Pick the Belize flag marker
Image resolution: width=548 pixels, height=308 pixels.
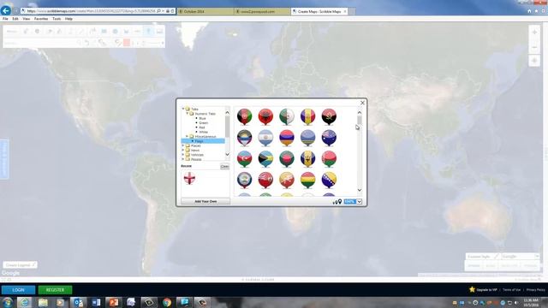pyautogui.click(x=244, y=180)
